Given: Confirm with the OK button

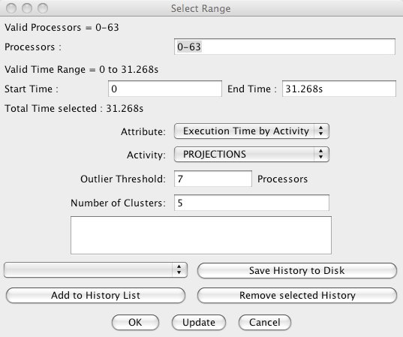Looking at the screenshot, I should [x=135, y=322].
